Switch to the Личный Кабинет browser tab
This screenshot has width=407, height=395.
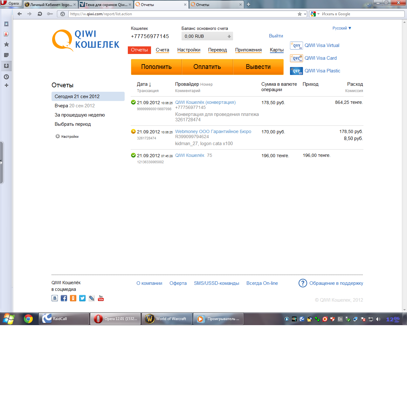pyautogui.click(x=51, y=4)
